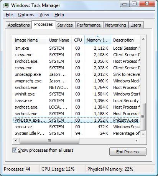Click the horizontal scrollbar thumb
Viewport: 158px width, 176px height.
[49, 141]
